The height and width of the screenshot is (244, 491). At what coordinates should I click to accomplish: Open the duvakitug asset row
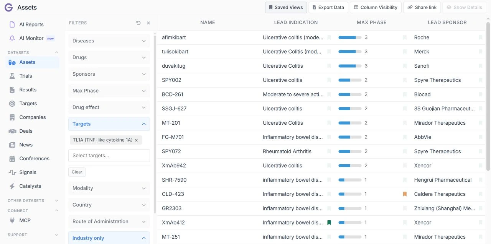(x=321, y=66)
